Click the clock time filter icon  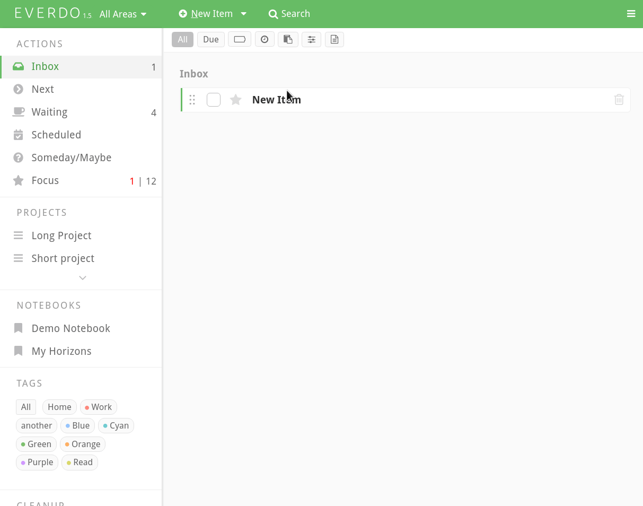(x=265, y=39)
